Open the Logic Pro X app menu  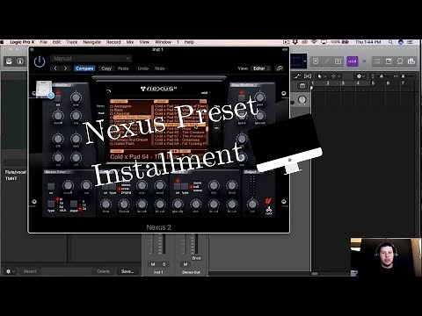point(22,42)
